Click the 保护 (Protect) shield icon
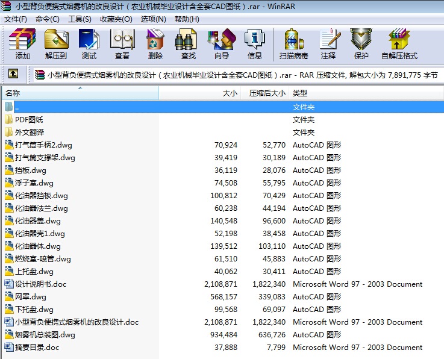This screenshot has height=359, width=444. (x=361, y=44)
